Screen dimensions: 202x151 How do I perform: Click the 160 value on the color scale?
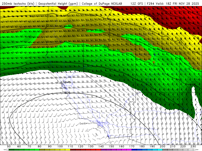click(x=121, y=146)
